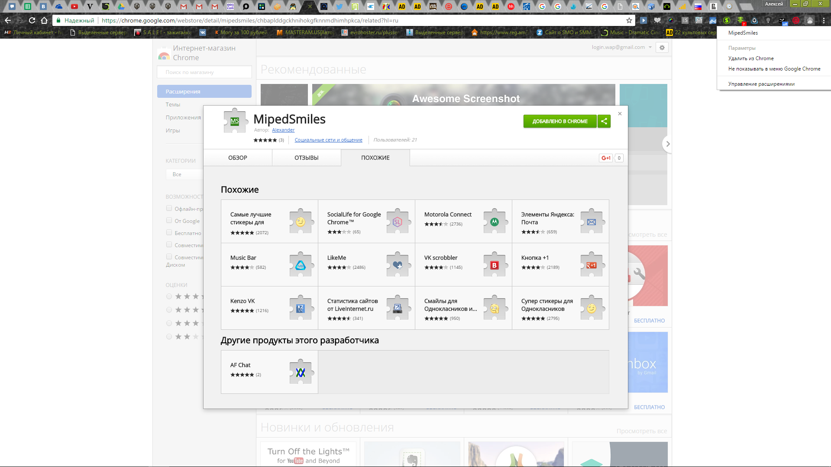
Task: Close the MipedSmiles detail dialog
Action: (x=620, y=114)
